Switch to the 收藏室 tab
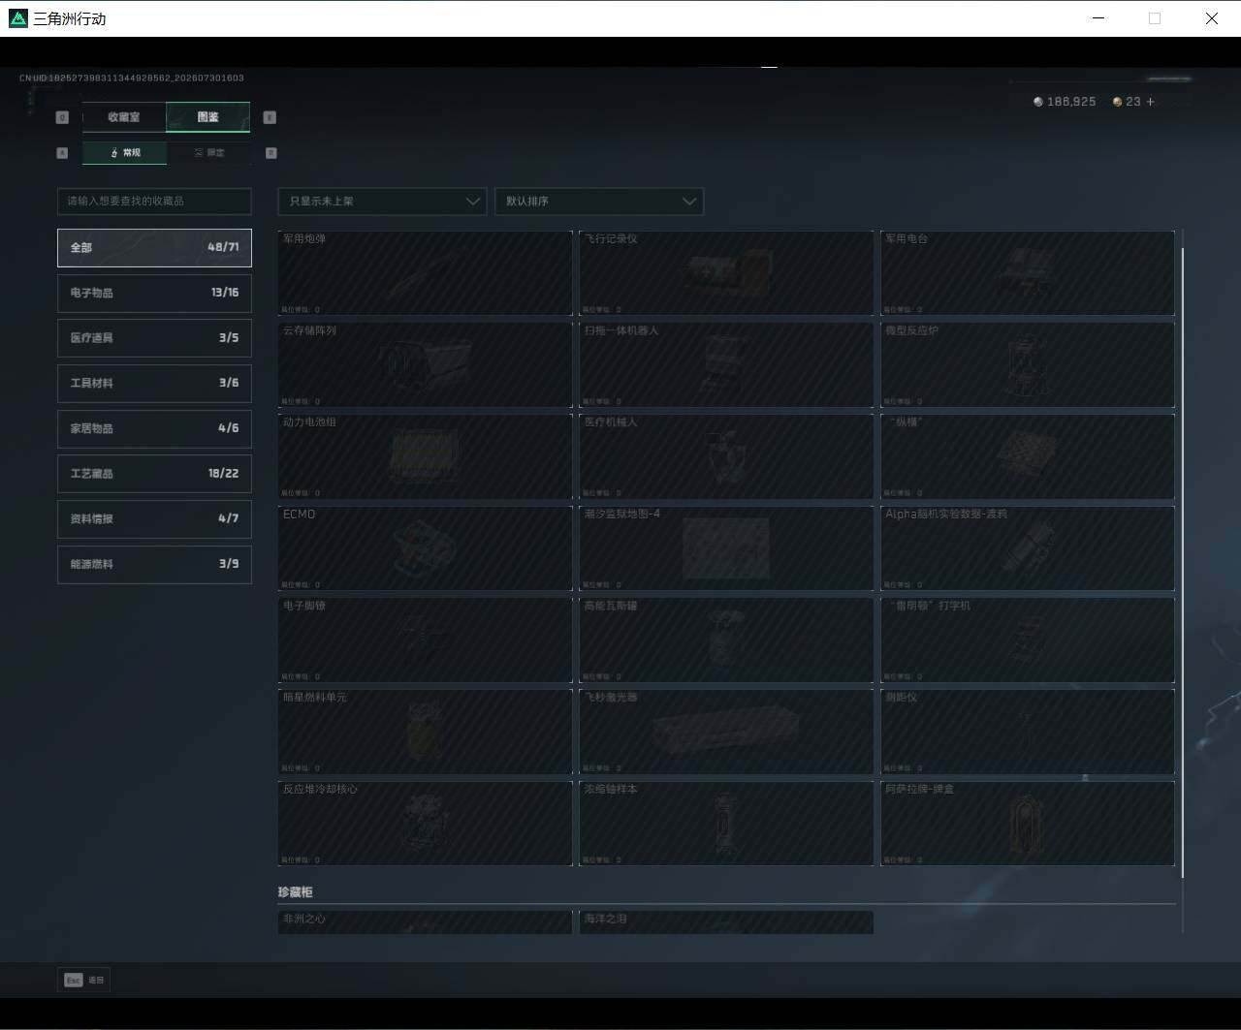The height and width of the screenshot is (1030, 1241). 124,117
